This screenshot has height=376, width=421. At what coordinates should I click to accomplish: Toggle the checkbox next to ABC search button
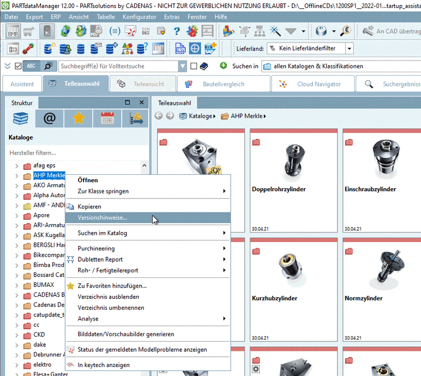point(18,66)
